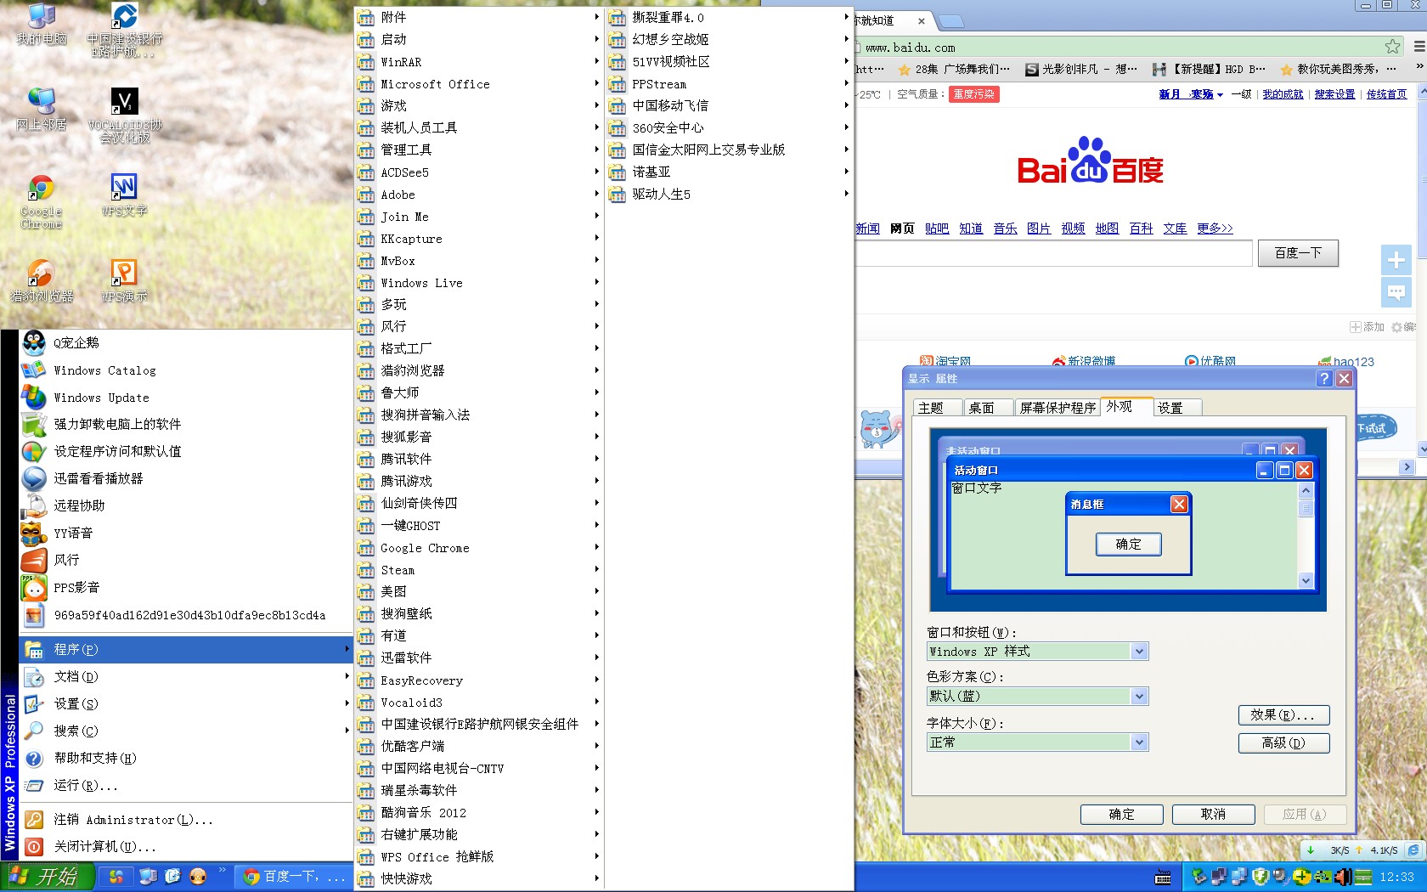
Task: Expand the Steam programs submenu
Action: (x=478, y=570)
